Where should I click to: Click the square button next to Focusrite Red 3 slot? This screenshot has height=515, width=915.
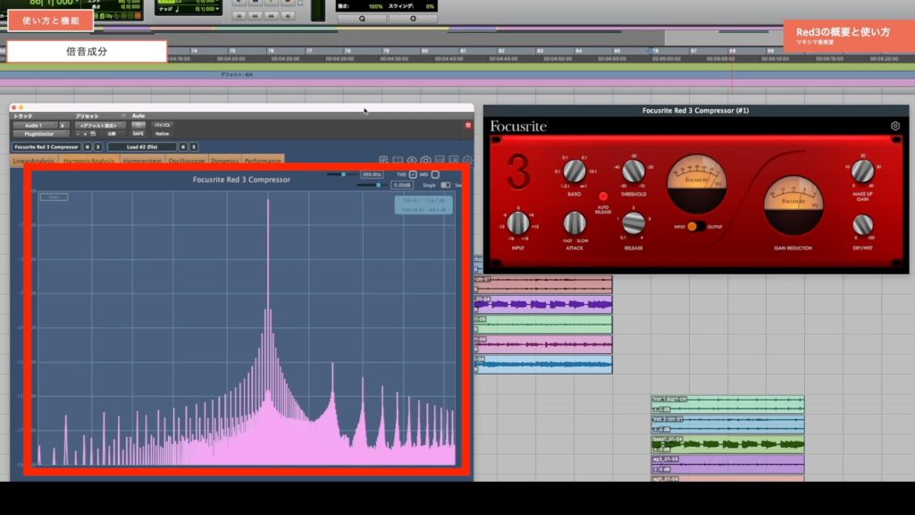(x=88, y=148)
